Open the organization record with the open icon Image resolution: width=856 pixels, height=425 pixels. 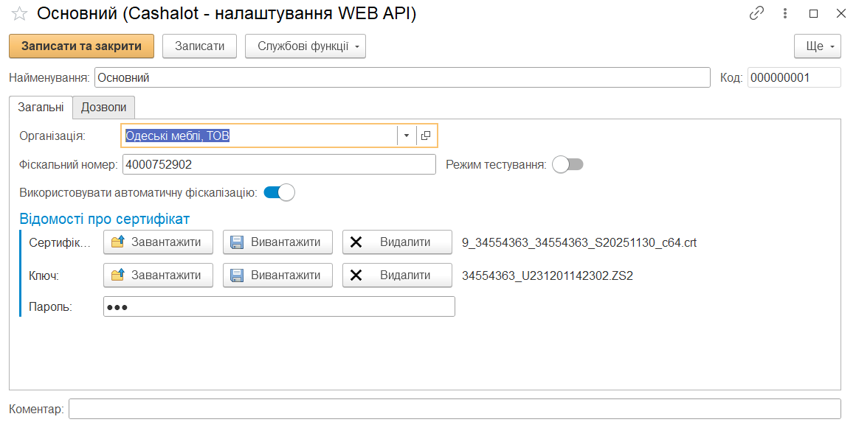point(426,136)
